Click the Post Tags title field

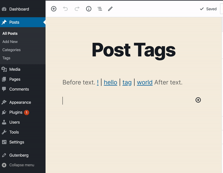[x=134, y=50]
